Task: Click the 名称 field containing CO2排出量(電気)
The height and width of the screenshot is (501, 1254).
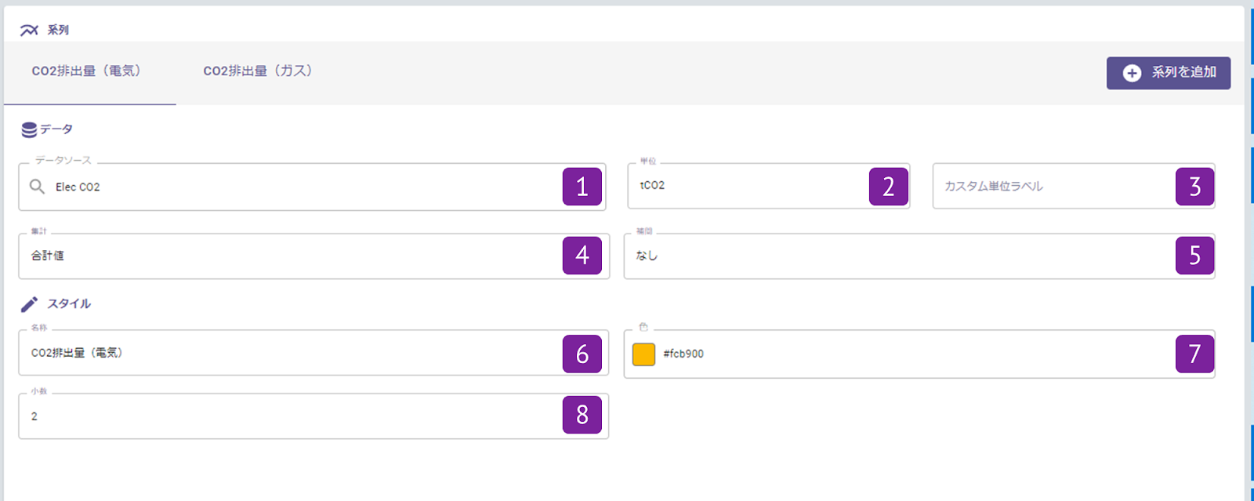Action: point(290,353)
